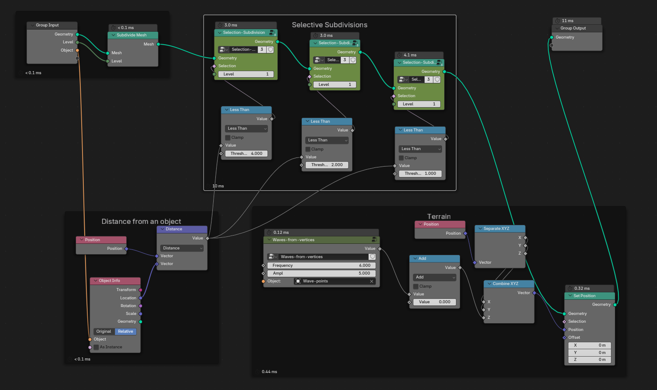Click the Geometry input socket of Group Output
Viewport: 657px width, 390px height.
click(x=551, y=37)
